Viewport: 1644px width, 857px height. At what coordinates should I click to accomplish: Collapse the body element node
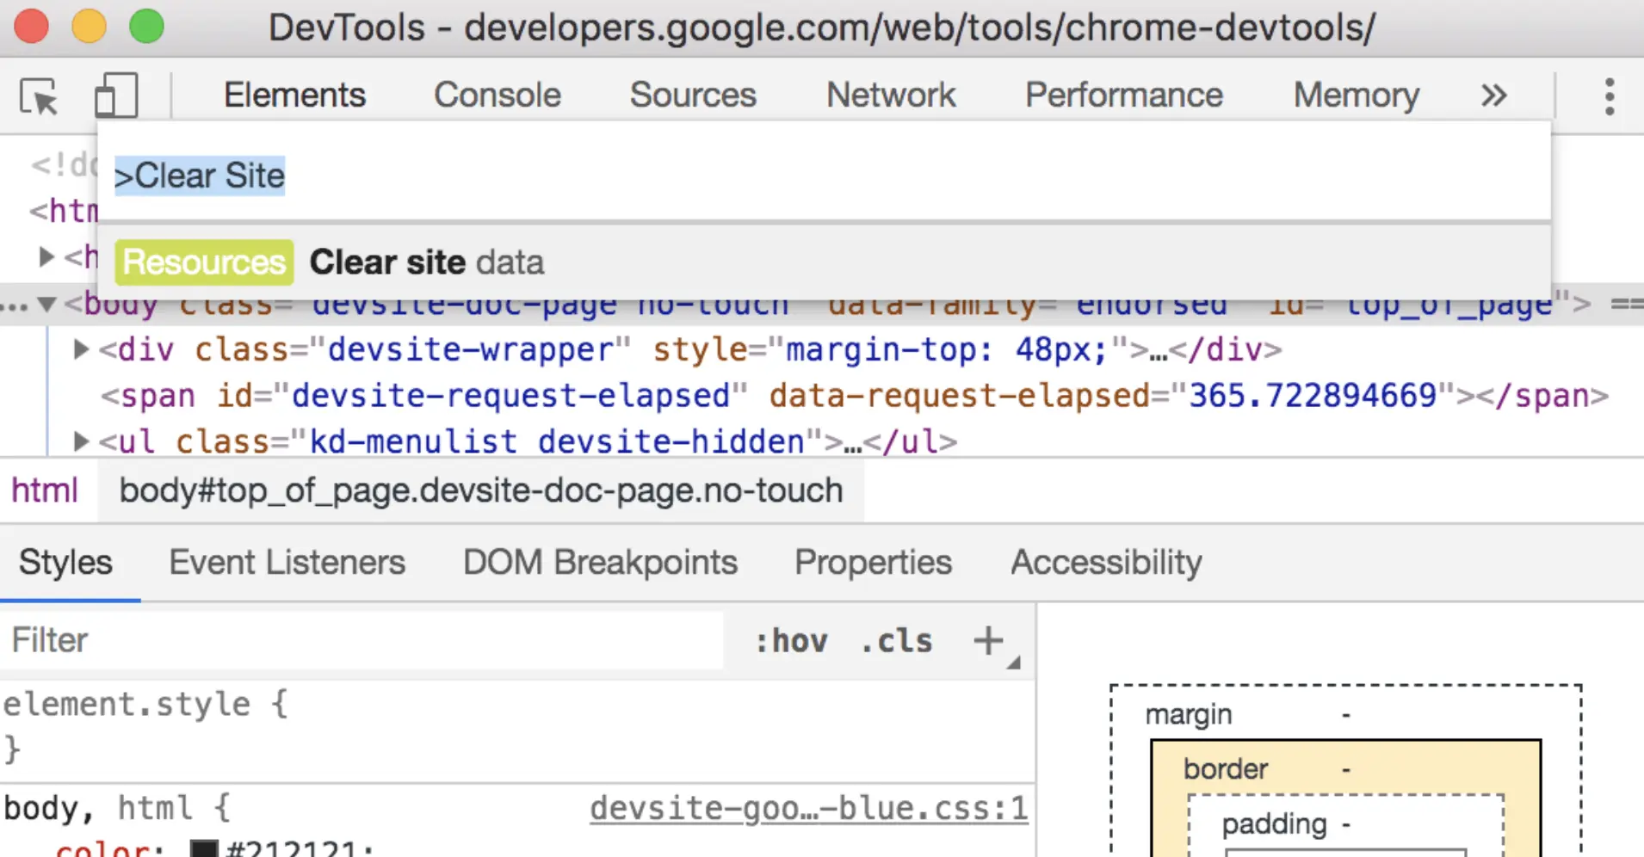(x=47, y=304)
